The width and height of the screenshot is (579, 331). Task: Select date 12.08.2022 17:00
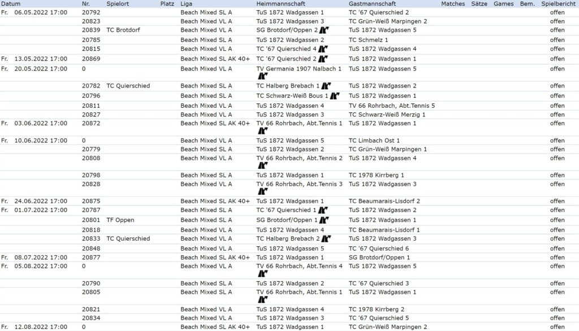coord(41,327)
